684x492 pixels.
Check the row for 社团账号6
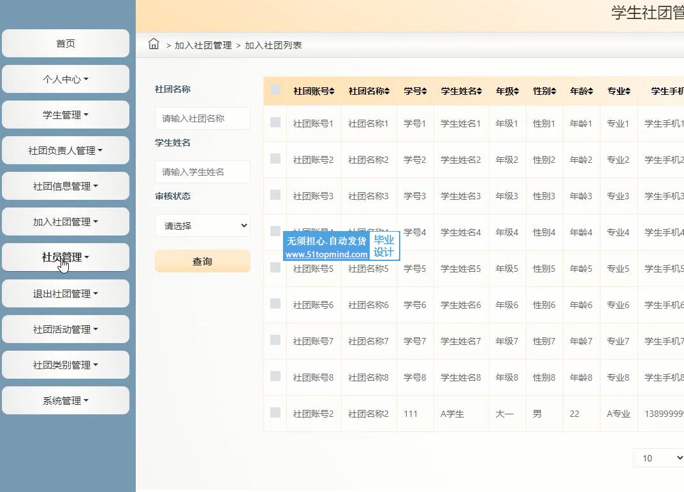275,304
